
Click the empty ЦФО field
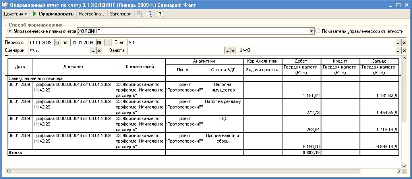(x=324, y=51)
